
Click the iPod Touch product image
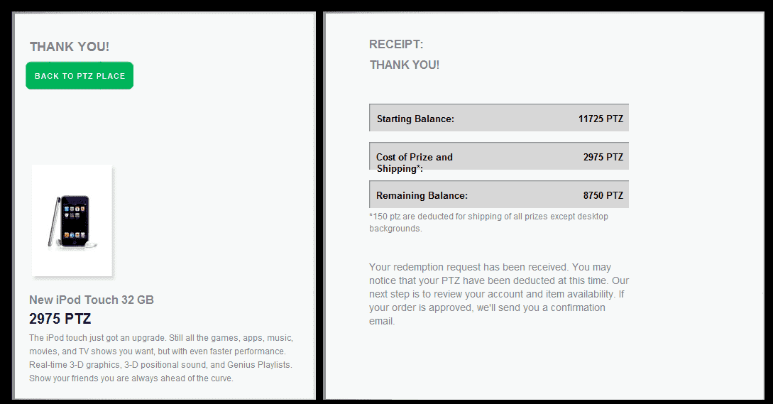72,220
